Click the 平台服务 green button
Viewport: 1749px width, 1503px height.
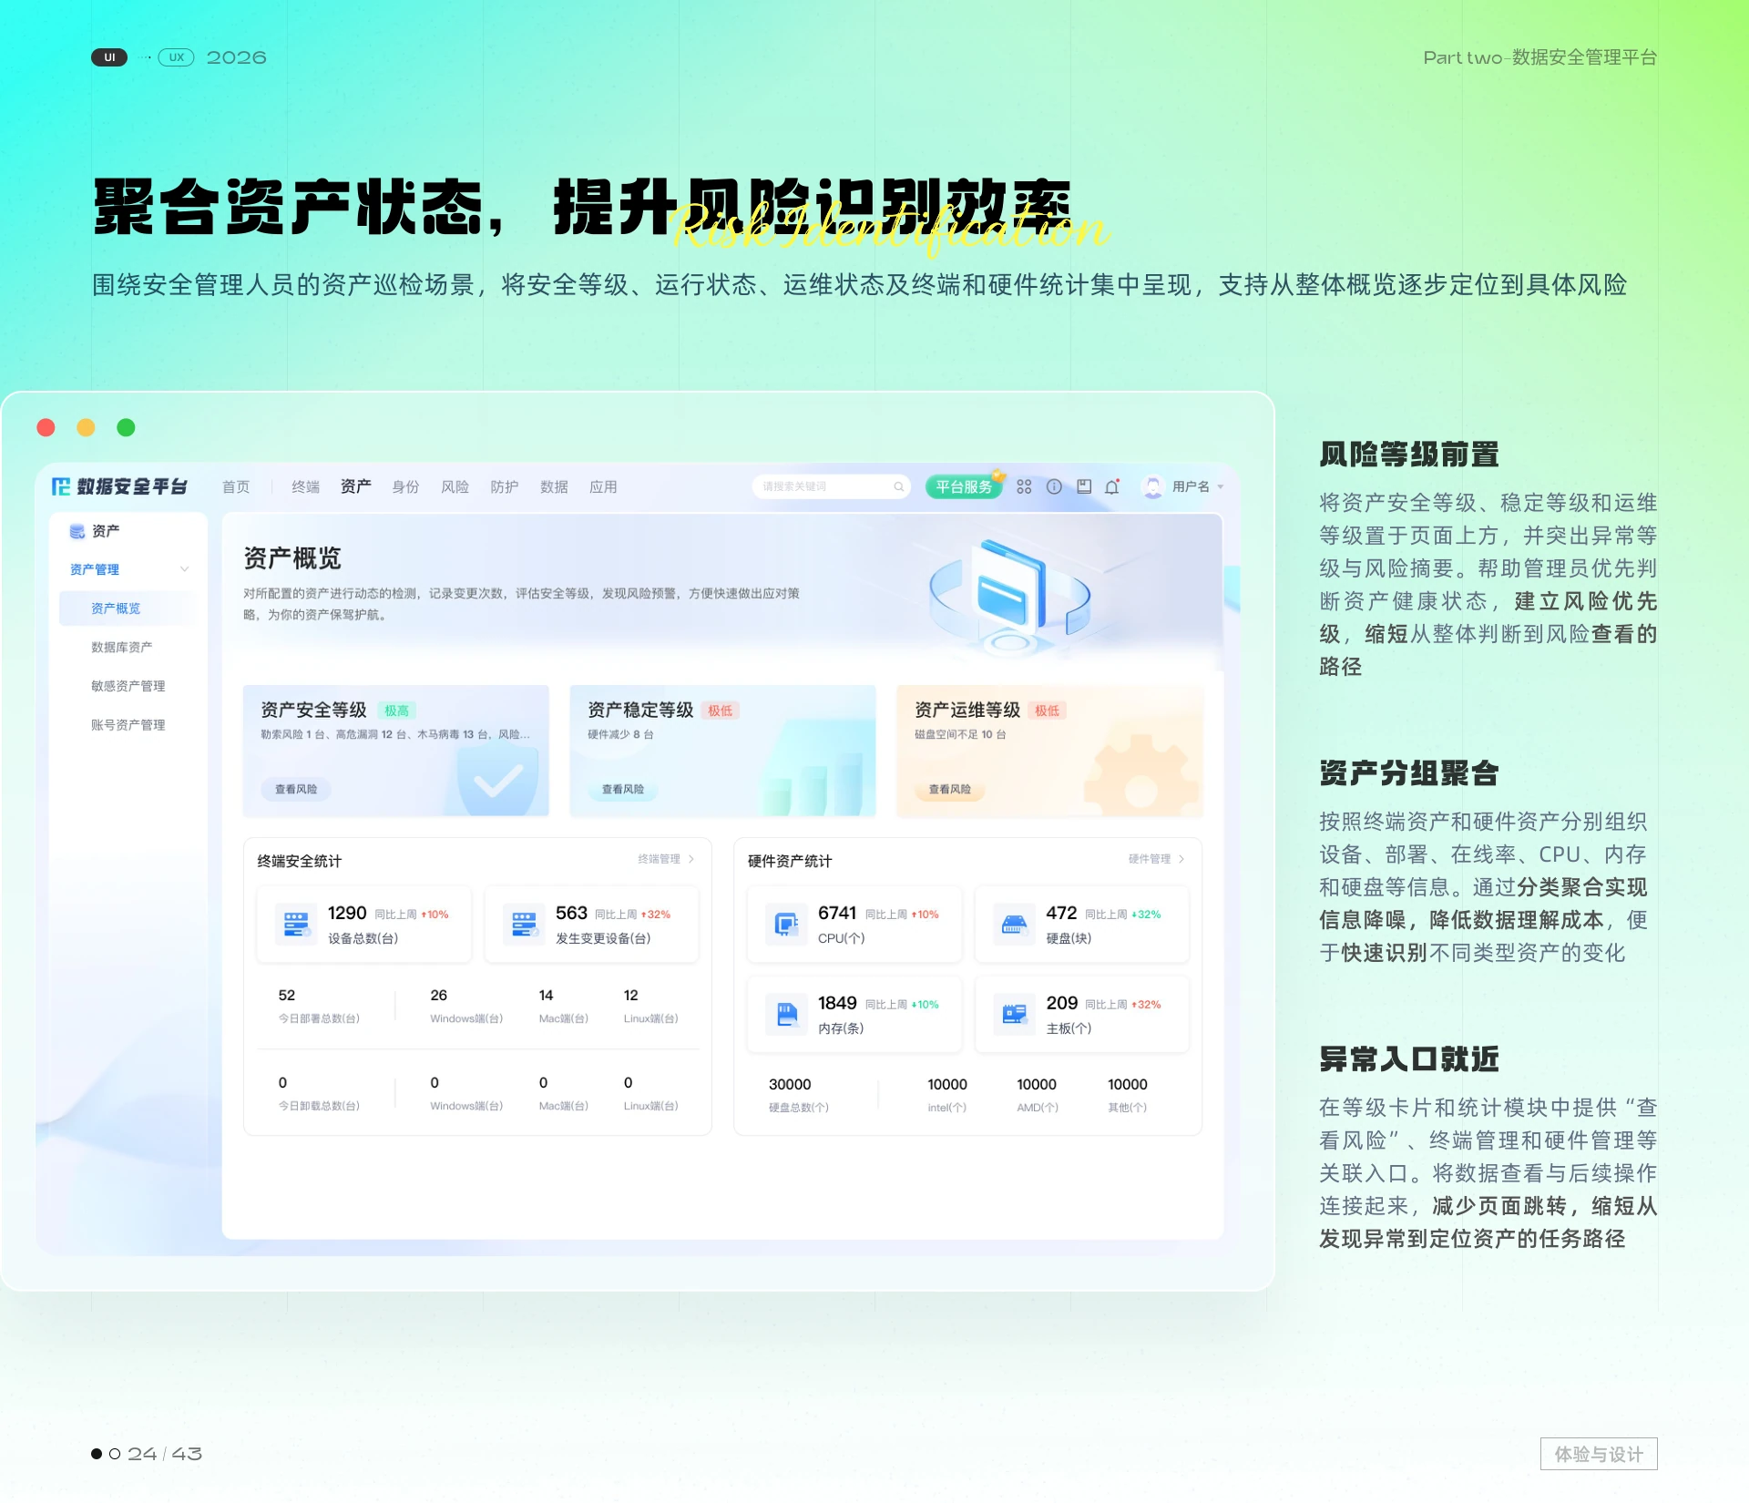(x=964, y=486)
